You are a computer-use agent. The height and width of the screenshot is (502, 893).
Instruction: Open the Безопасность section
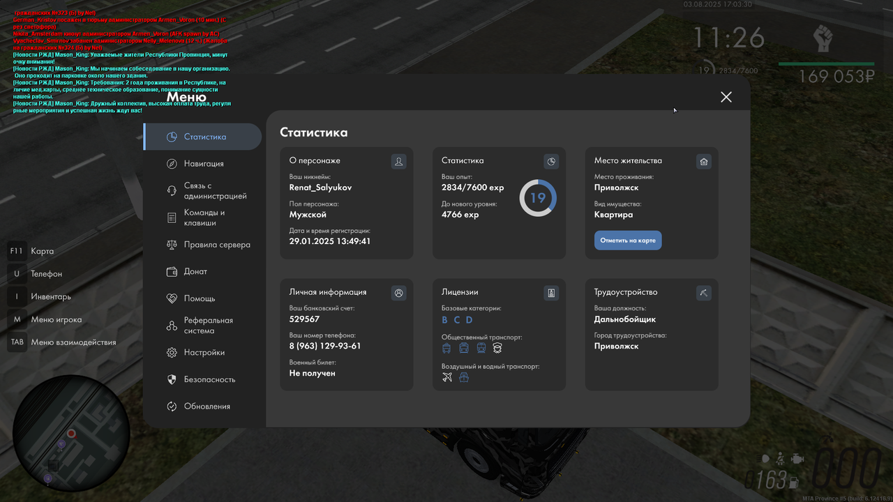202,379
